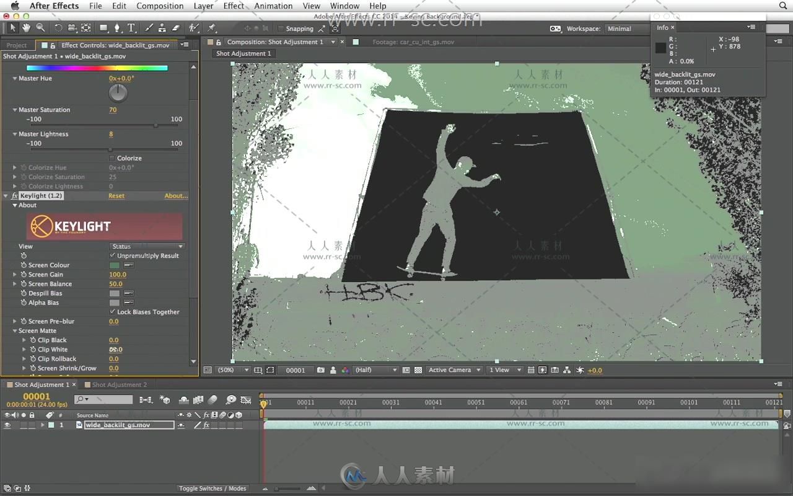Click show channel color icon in viewer
Image resolution: width=793 pixels, height=496 pixels.
click(345, 370)
